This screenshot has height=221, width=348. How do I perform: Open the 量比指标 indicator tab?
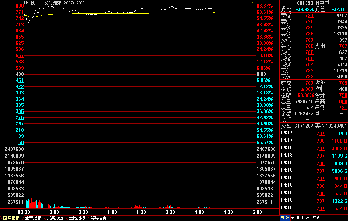click(77, 218)
